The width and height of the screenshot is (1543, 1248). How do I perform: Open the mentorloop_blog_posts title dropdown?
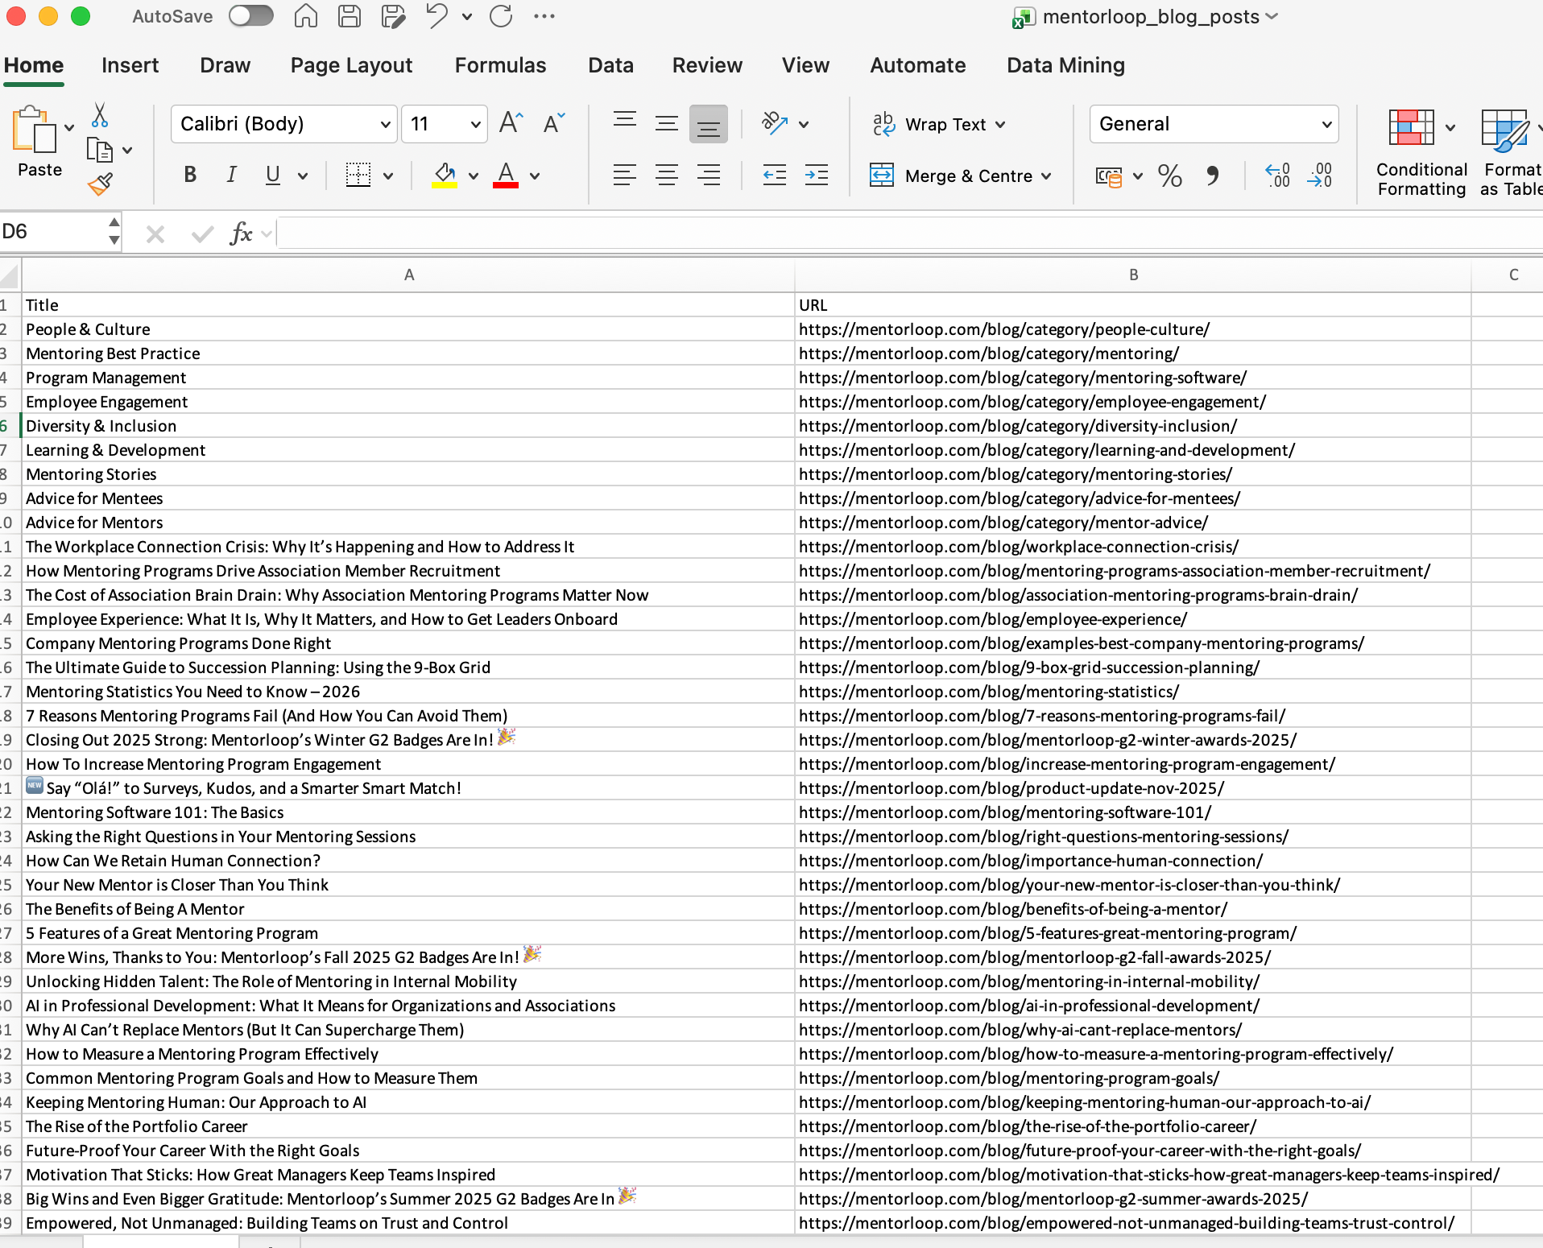1272,16
